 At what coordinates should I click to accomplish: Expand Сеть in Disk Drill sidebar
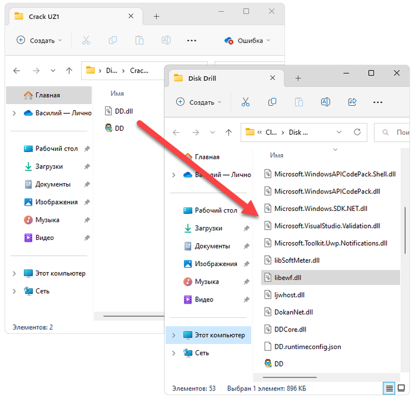173,353
